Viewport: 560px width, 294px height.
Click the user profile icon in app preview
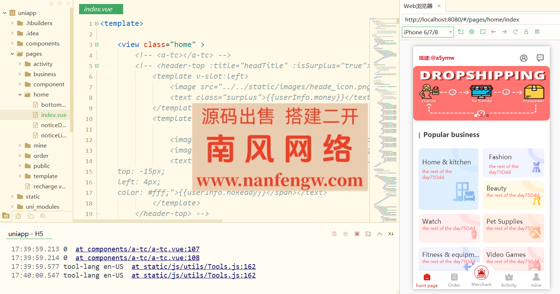click(524, 58)
